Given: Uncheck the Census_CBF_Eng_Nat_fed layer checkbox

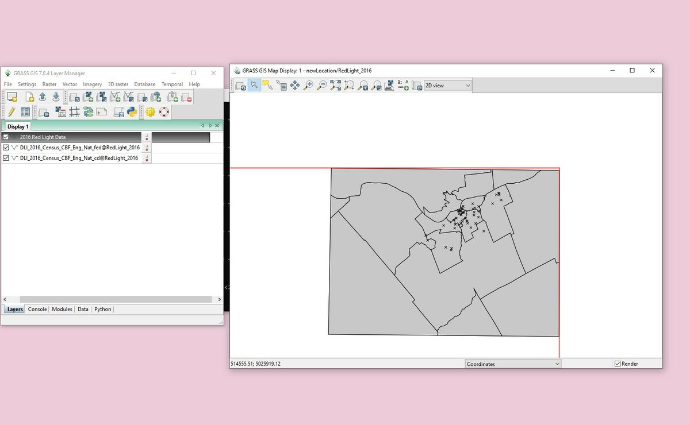Looking at the screenshot, I should (x=6, y=148).
